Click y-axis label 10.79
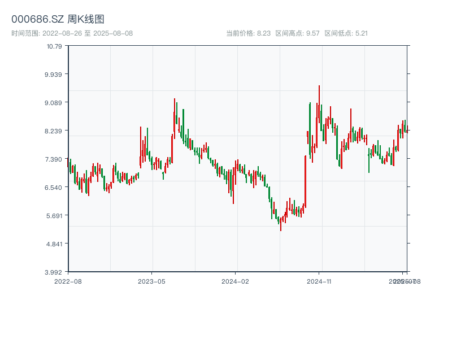 (x=54, y=46)
